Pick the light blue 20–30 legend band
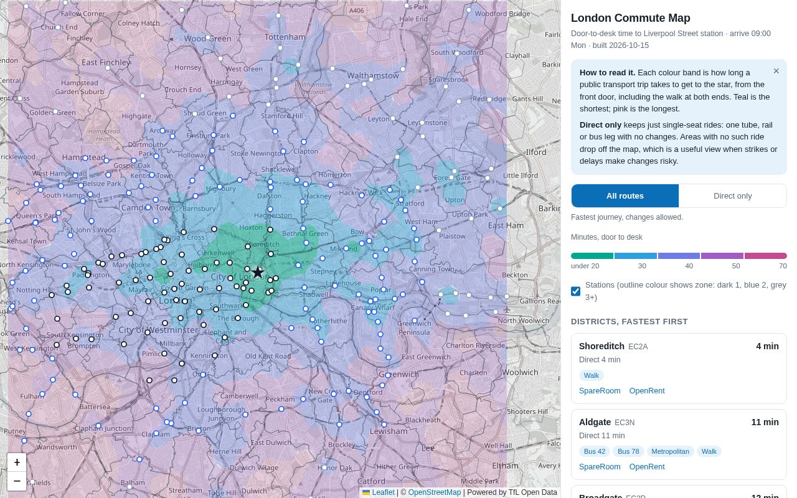The image size is (797, 498). (x=636, y=256)
